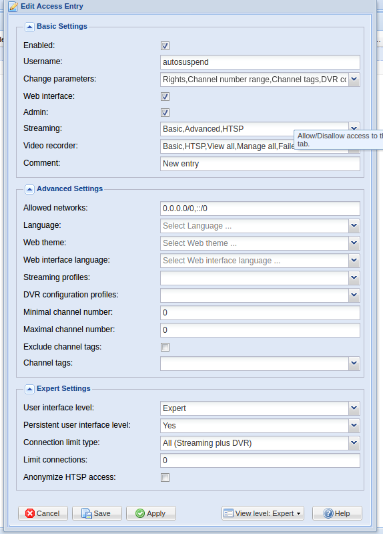Open the DVR configuration profiles dropdown
This screenshot has height=534, width=383.
[x=354, y=295]
